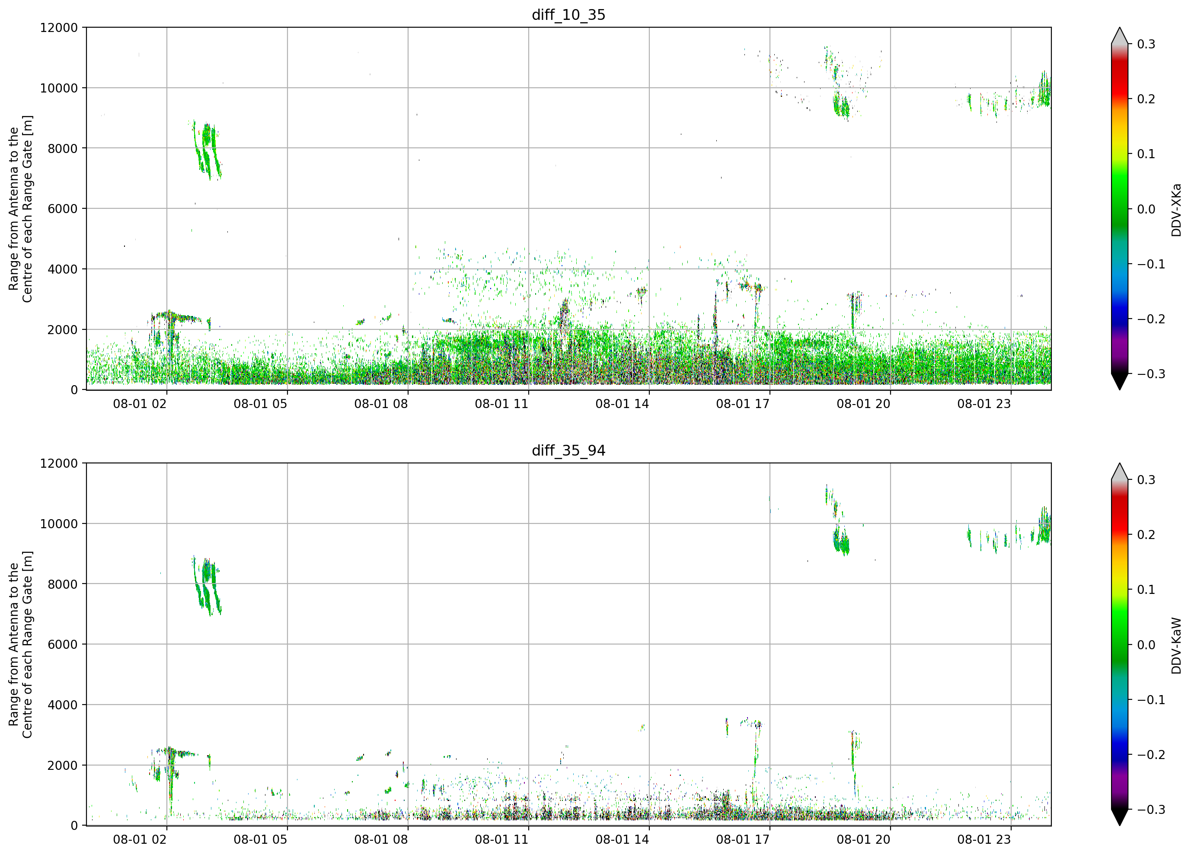
Task: Click the 8000 y-tick in diff_35_94 plot
Action: tap(63, 584)
